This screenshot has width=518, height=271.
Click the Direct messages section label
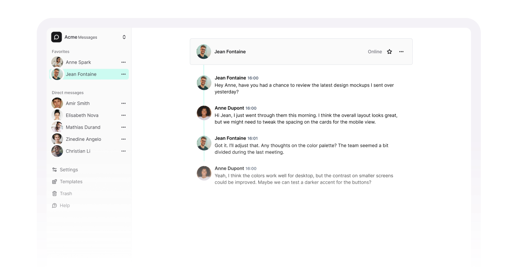pyautogui.click(x=68, y=93)
